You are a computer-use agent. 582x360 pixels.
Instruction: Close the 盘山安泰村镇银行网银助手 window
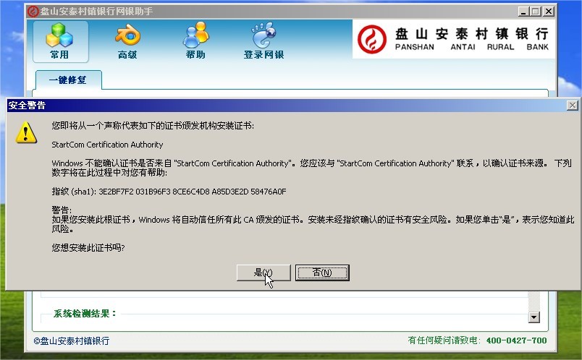(x=548, y=12)
